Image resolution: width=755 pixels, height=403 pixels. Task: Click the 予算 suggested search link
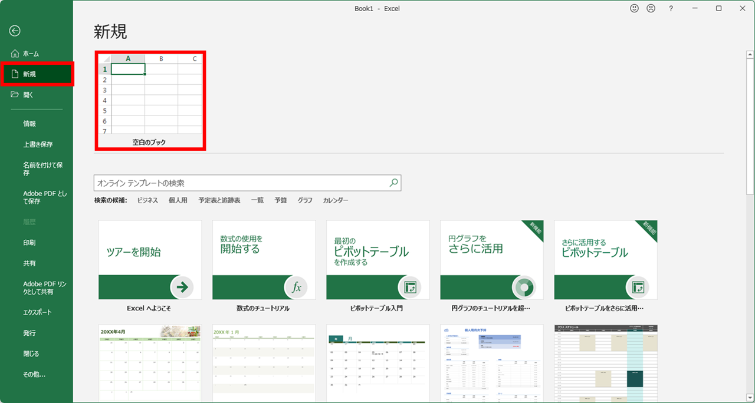[x=281, y=200]
